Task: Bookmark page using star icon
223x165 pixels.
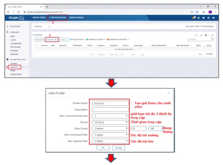Action: coord(197,12)
